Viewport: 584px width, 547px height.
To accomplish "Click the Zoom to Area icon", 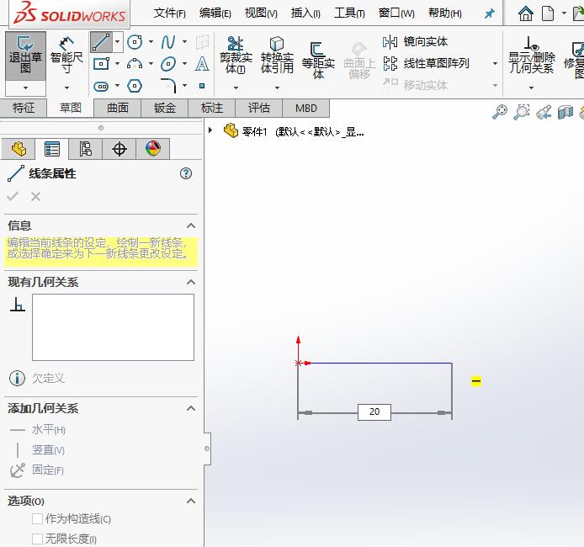I will [x=522, y=112].
